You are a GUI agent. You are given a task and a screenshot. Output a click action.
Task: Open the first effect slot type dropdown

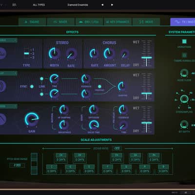click(x=8, y=40)
